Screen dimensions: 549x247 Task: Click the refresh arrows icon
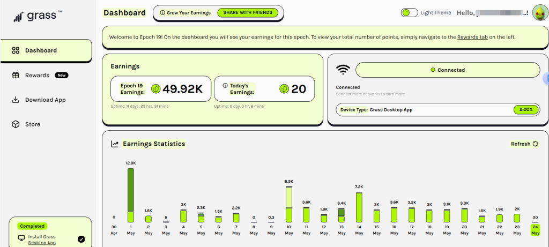(536, 144)
